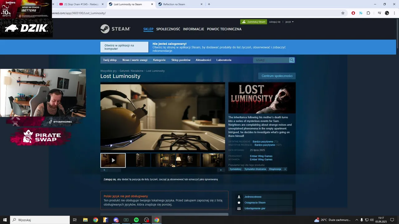The width and height of the screenshot is (399, 224).
Task: Open the SKLEP menu
Action: tap(148, 29)
